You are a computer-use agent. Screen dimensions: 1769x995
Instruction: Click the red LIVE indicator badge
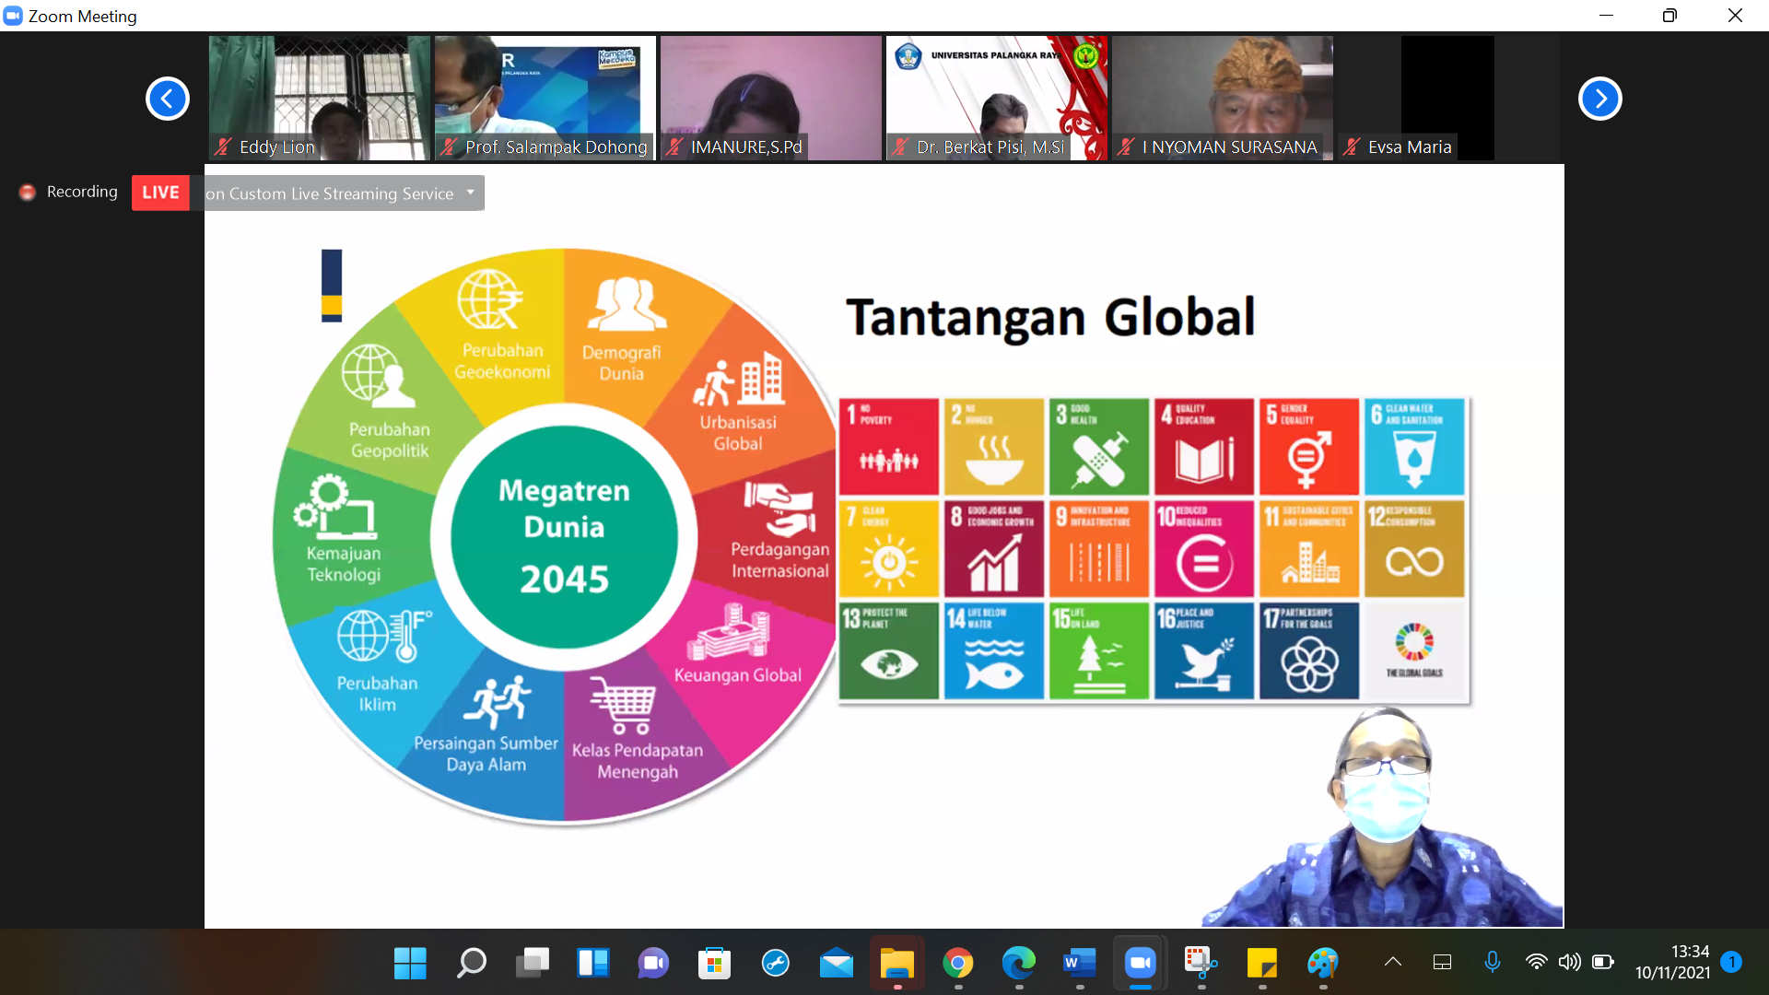pos(160,193)
